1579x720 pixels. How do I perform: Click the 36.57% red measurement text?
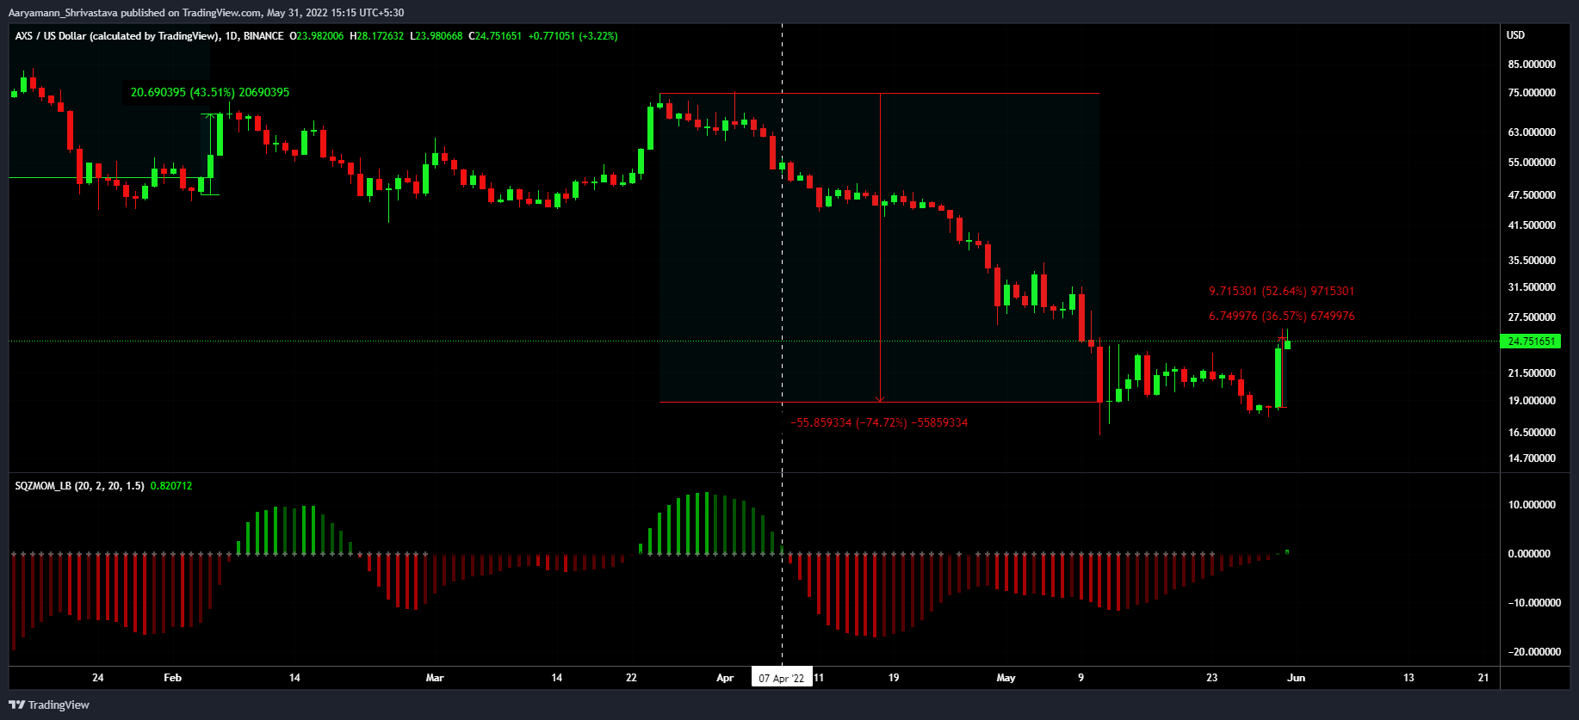point(1281,316)
